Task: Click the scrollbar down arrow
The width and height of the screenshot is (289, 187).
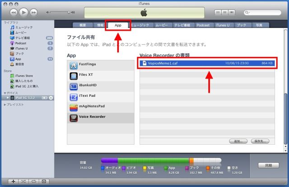Action: point(286,151)
